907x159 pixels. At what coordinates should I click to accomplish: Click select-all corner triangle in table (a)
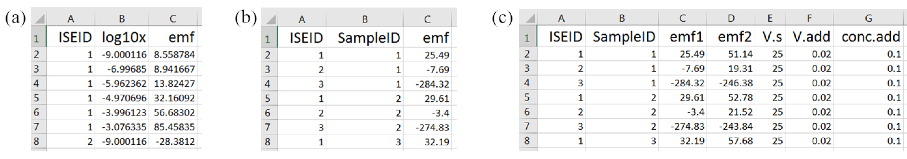tap(39, 18)
